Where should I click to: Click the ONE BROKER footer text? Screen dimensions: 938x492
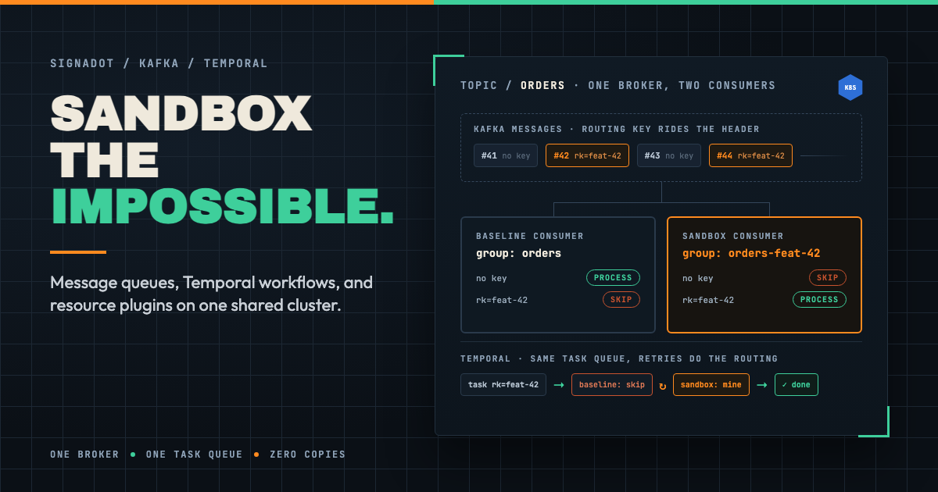(84, 455)
